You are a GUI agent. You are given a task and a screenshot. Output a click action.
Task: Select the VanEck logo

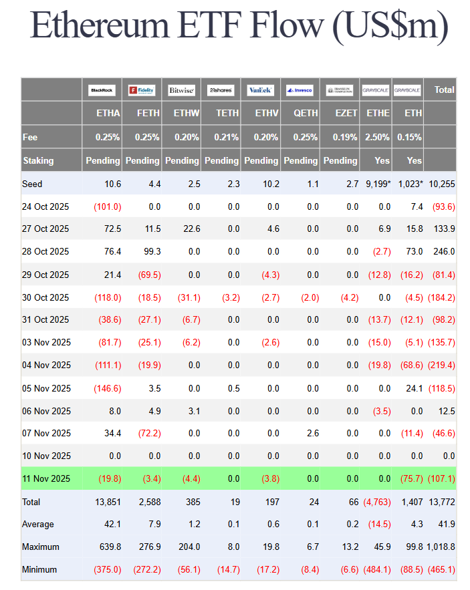click(260, 90)
